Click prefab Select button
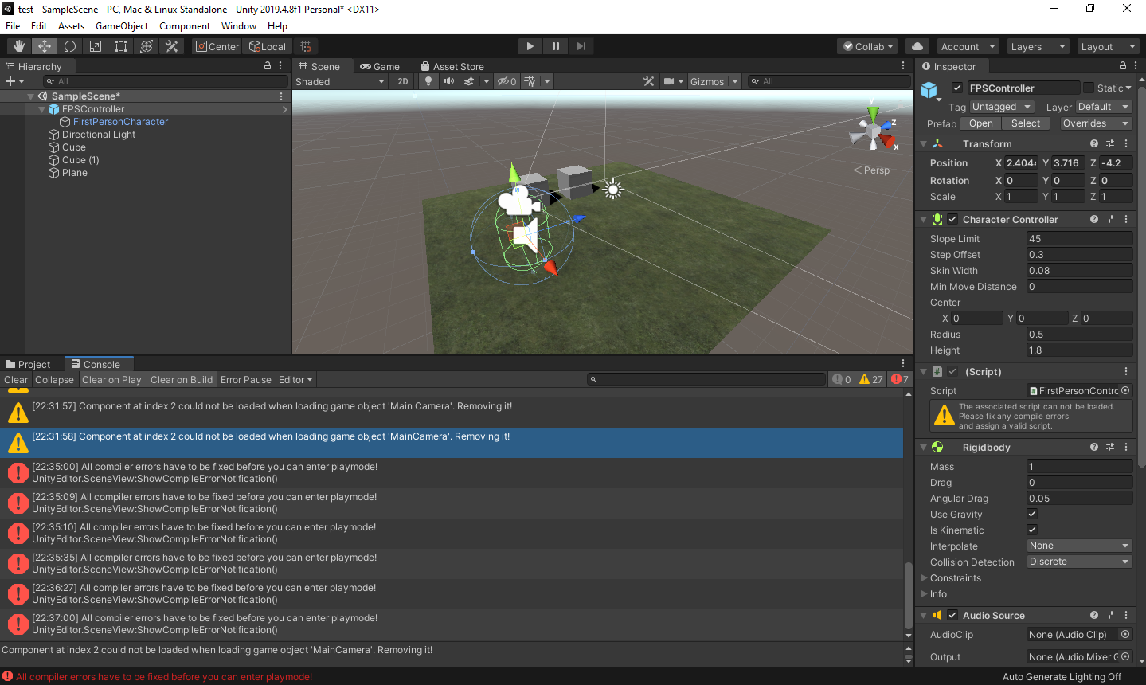This screenshot has width=1146, height=685. (1026, 123)
